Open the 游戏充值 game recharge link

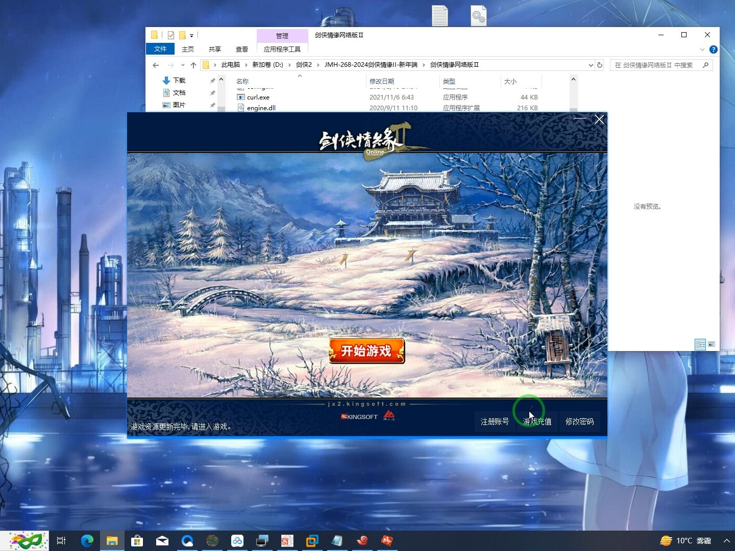click(x=537, y=421)
